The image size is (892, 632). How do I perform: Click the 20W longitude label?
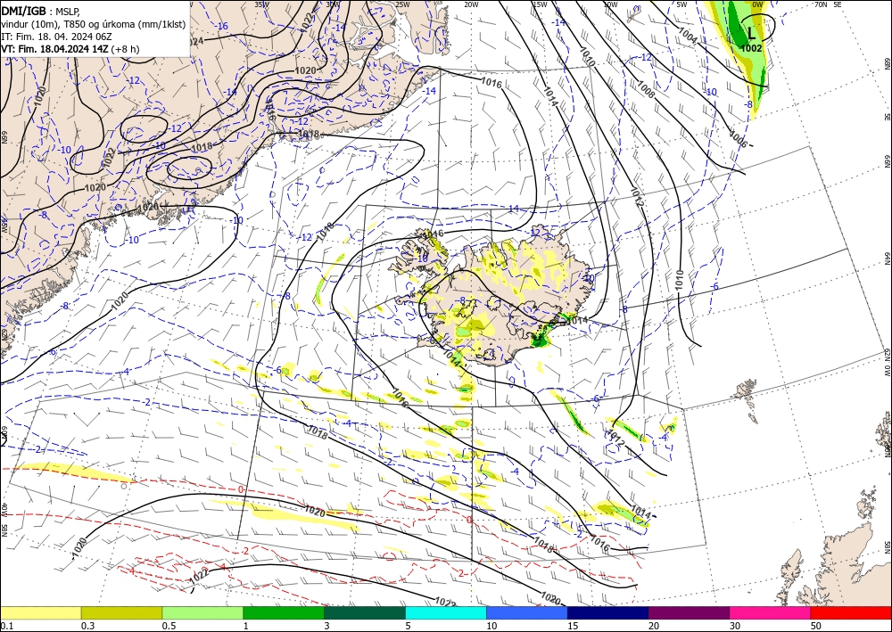pyautogui.click(x=470, y=4)
